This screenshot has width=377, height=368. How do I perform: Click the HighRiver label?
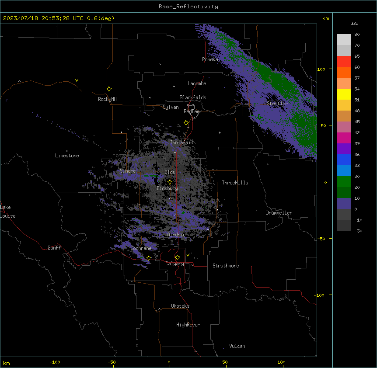pyautogui.click(x=188, y=325)
